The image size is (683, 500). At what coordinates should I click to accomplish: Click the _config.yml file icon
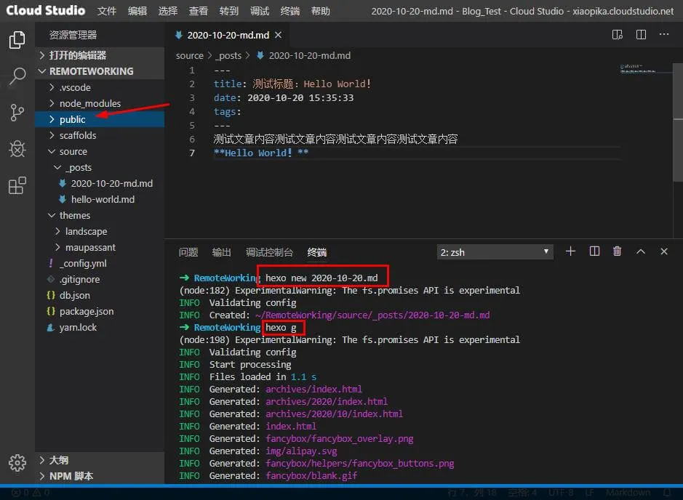[x=51, y=263]
